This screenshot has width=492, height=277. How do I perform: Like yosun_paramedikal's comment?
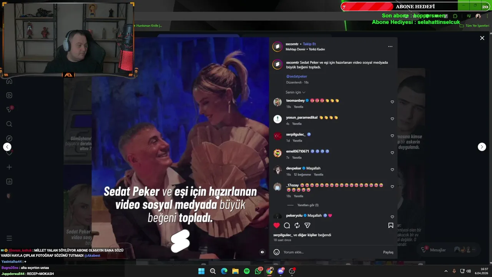[x=392, y=119]
